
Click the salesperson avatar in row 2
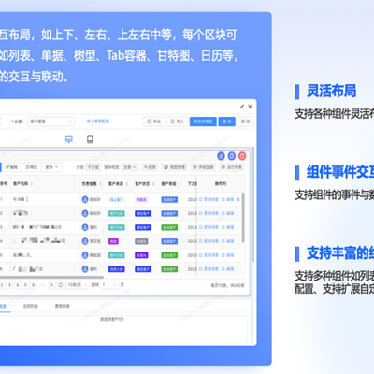tap(85, 213)
